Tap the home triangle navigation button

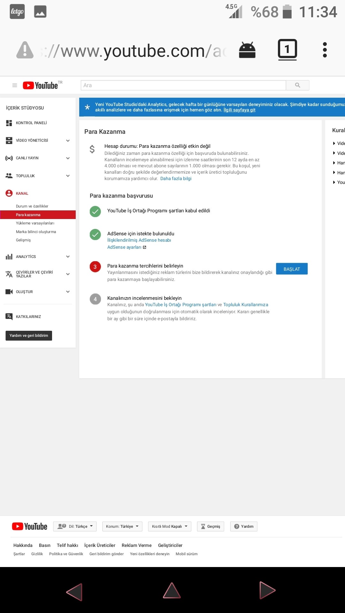(x=172, y=590)
